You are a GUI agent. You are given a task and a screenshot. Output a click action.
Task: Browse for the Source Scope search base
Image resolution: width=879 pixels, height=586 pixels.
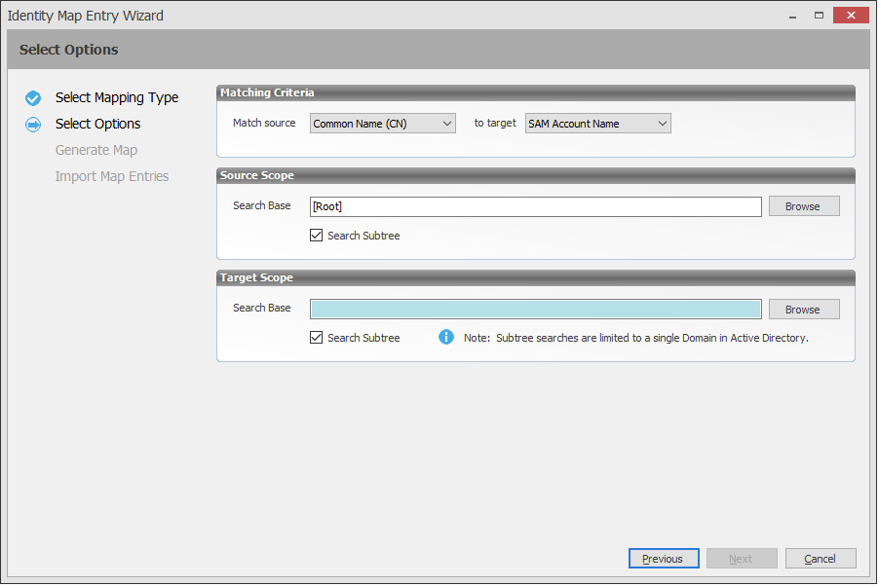(x=803, y=206)
